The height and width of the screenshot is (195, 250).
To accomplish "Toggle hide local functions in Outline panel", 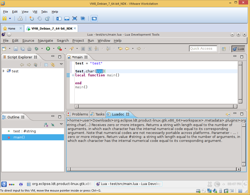I will click(53, 125).
